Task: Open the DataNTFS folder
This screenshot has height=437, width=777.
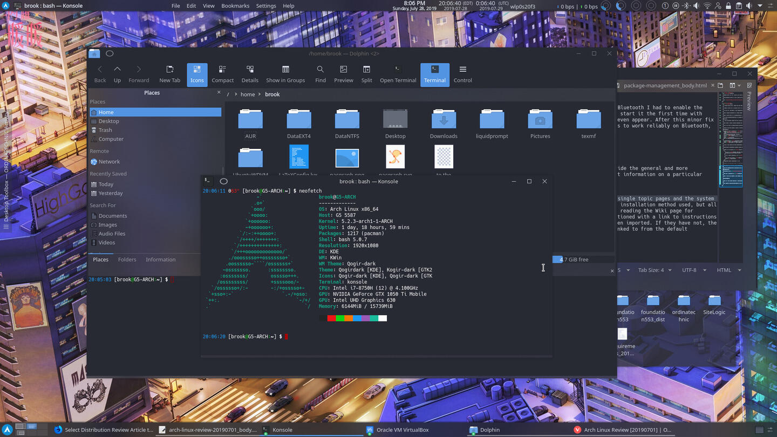Action: [x=347, y=124]
